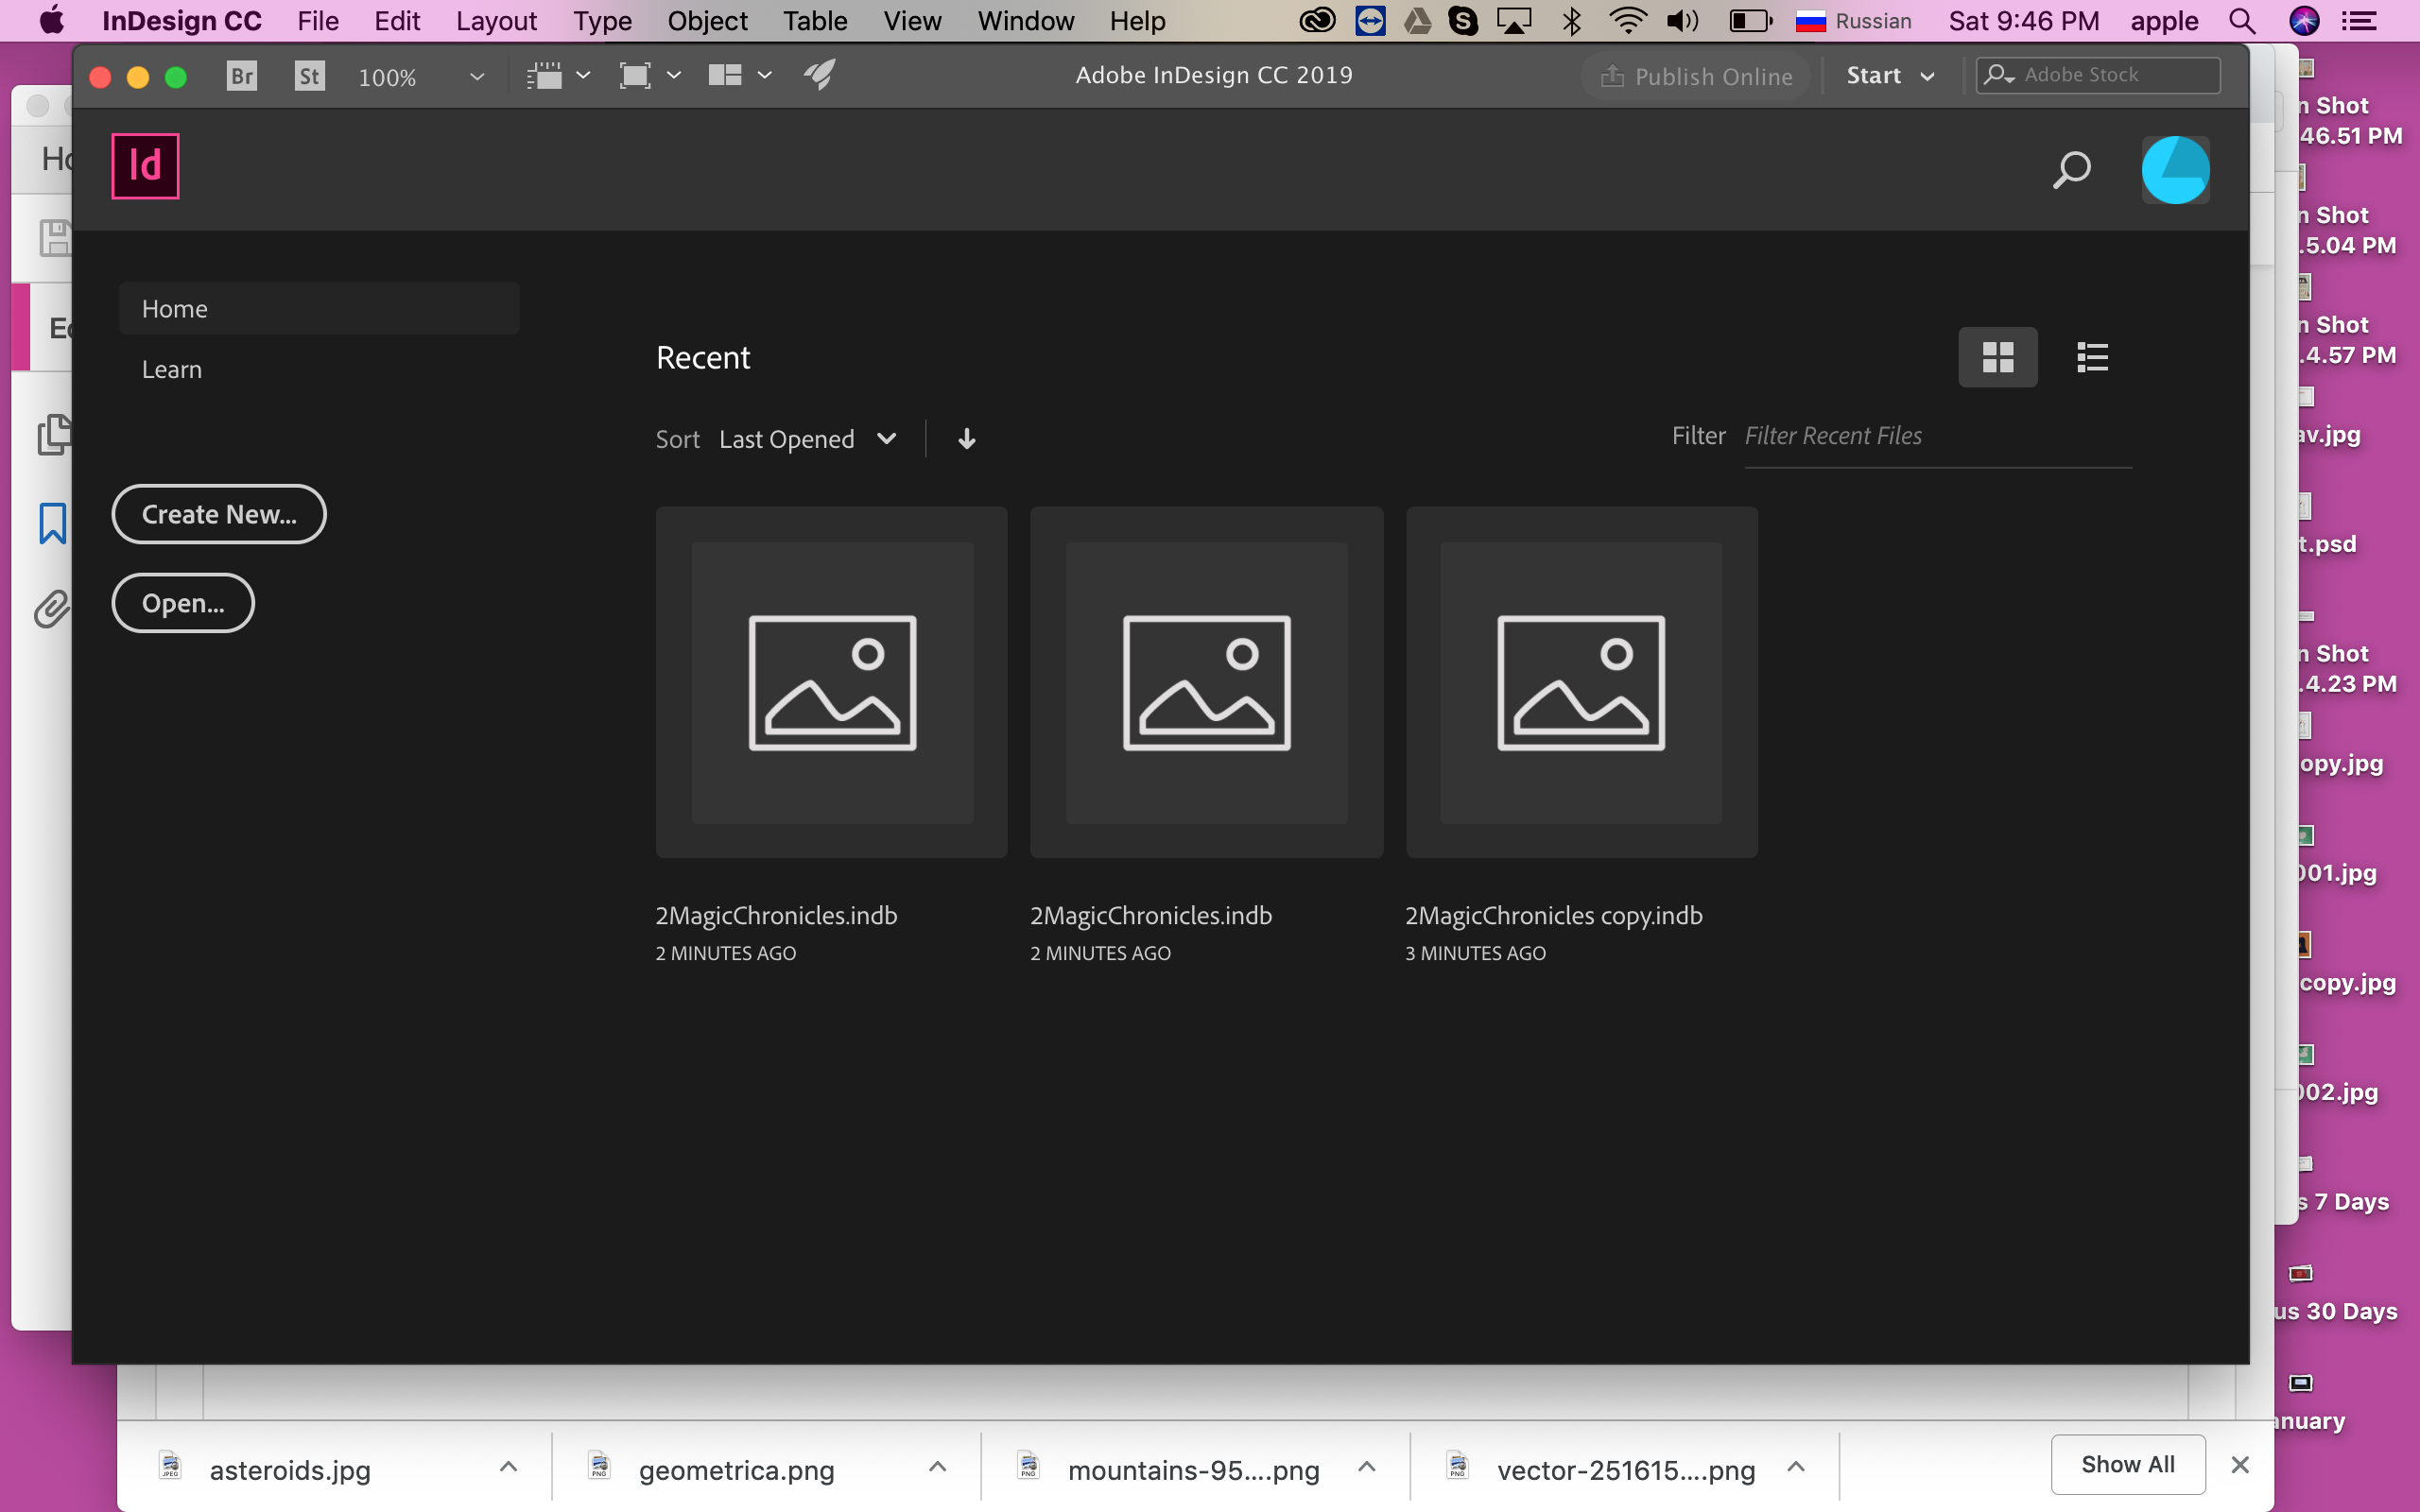Open first 2MagicChronicles.indb thumbnail

click(831, 682)
